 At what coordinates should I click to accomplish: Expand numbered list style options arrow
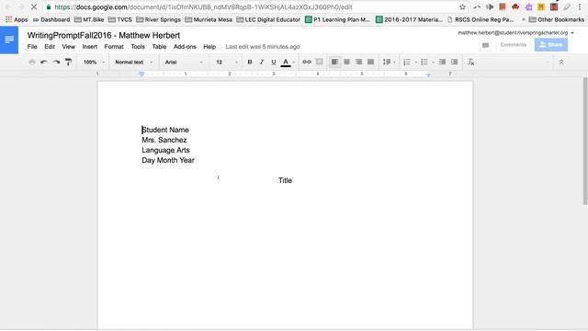[416, 63]
